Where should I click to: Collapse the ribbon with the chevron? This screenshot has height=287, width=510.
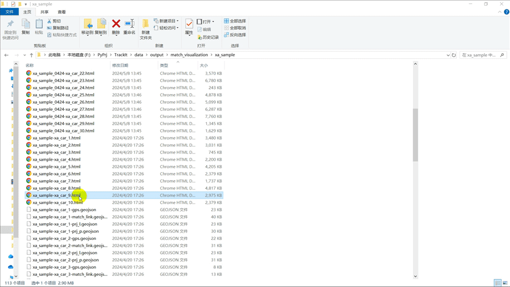tap(499, 12)
